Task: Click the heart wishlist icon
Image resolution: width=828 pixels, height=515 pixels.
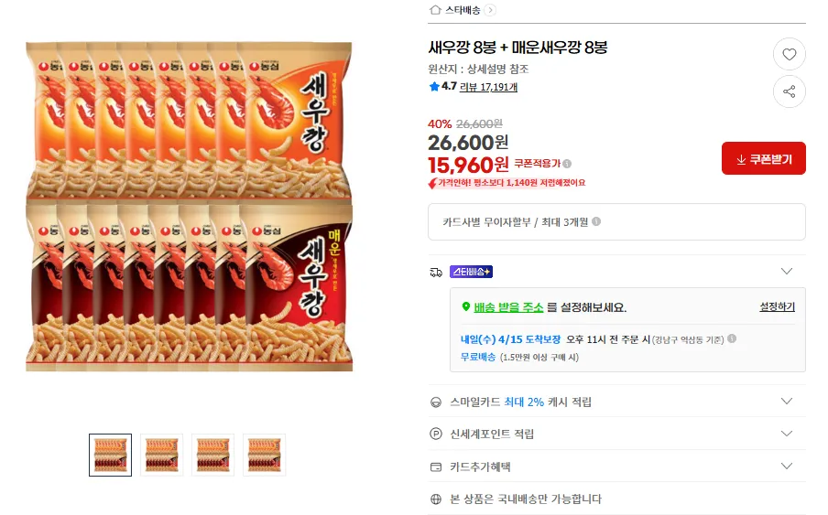Action: [789, 55]
